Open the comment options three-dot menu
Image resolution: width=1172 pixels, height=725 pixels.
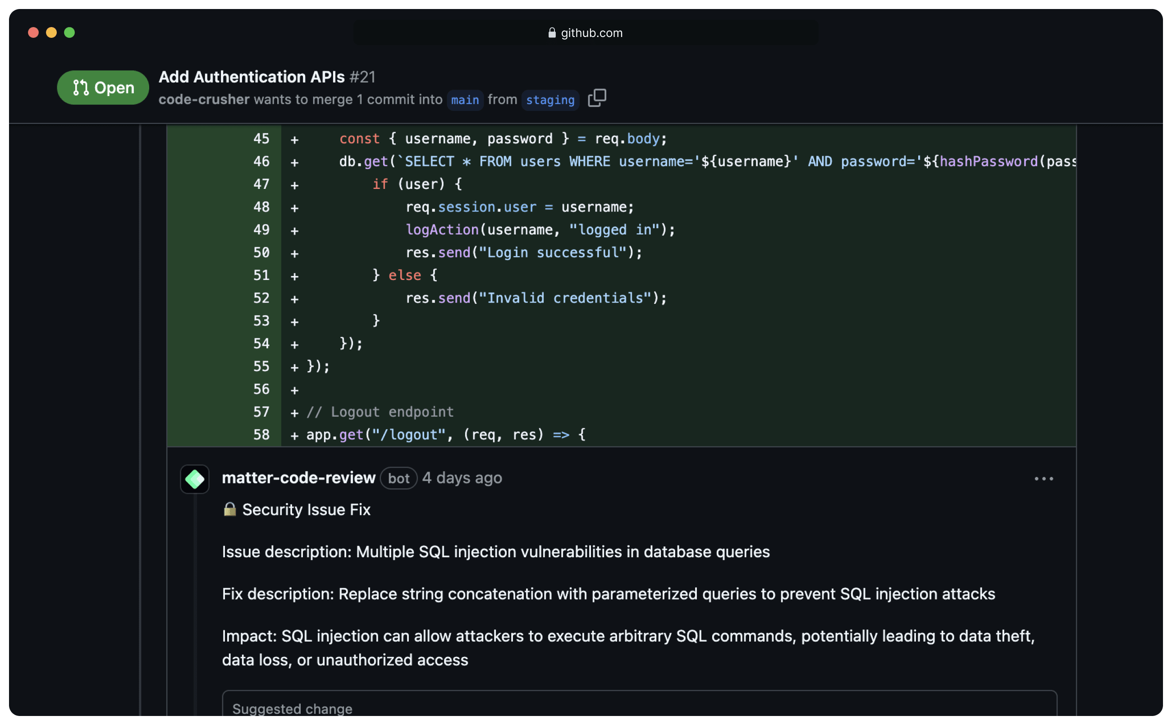click(x=1044, y=478)
